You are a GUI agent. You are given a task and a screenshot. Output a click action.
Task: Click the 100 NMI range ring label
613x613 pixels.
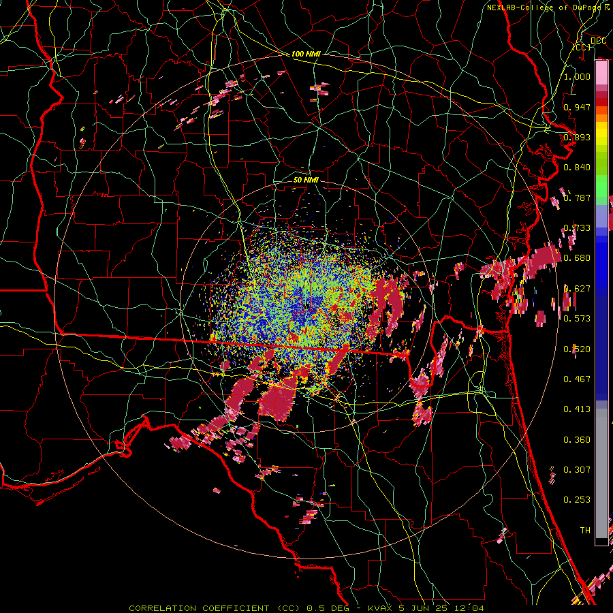(306, 54)
